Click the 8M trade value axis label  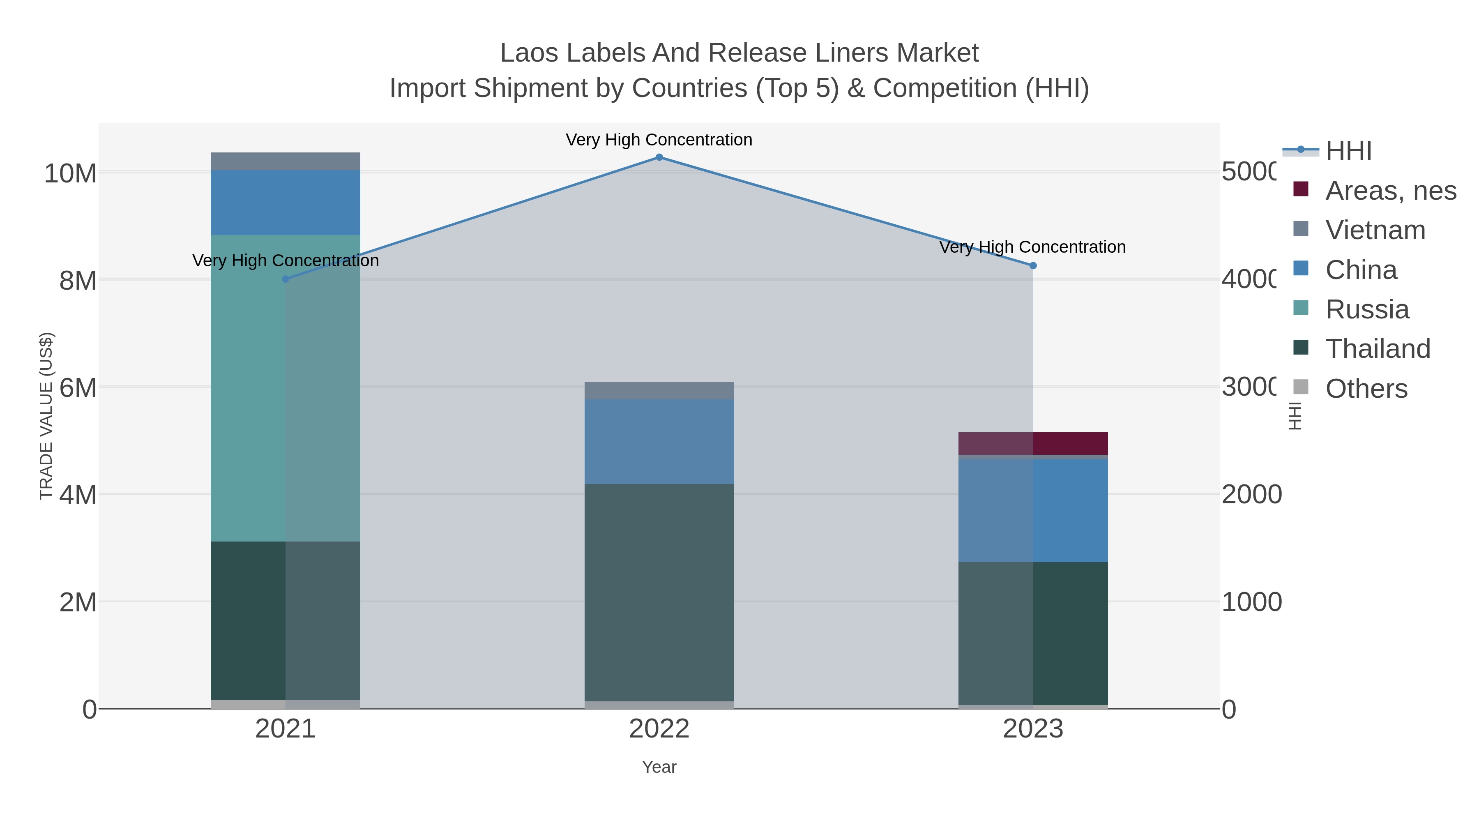tap(78, 281)
